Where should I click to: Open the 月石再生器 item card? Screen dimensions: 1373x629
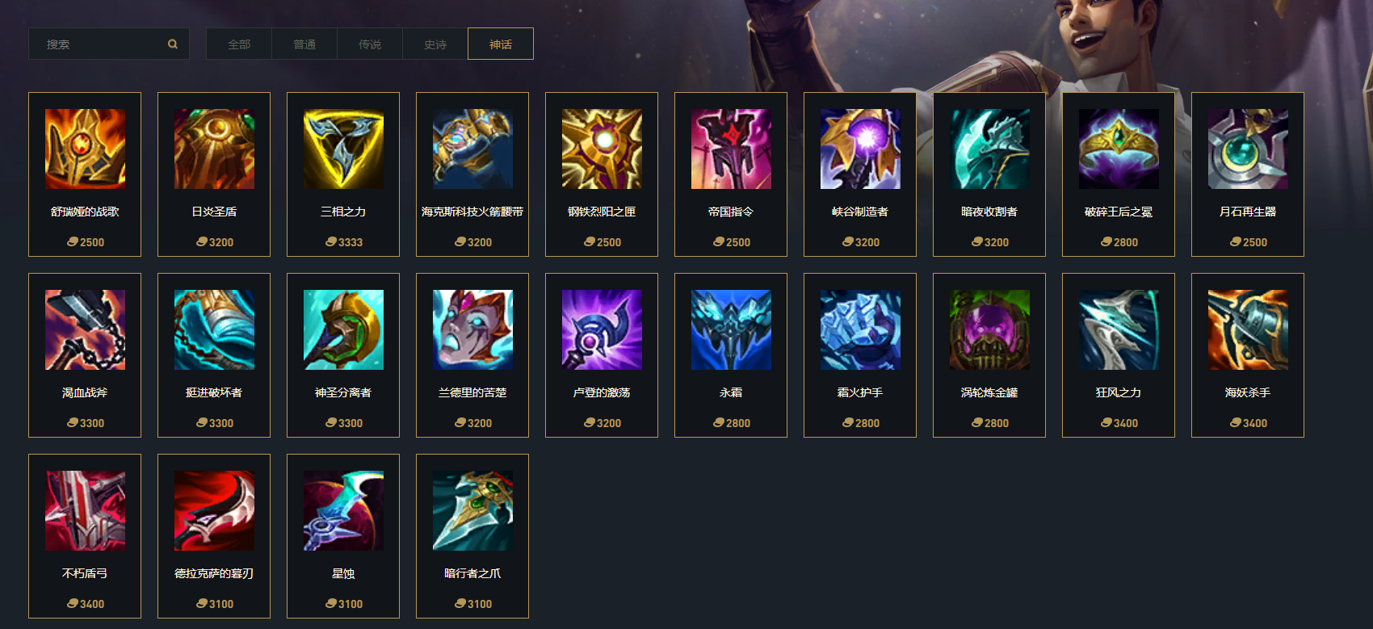click(x=1248, y=174)
